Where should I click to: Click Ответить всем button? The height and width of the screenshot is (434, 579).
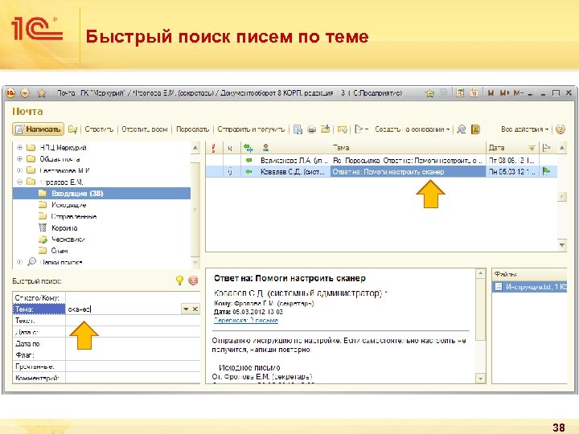145,129
